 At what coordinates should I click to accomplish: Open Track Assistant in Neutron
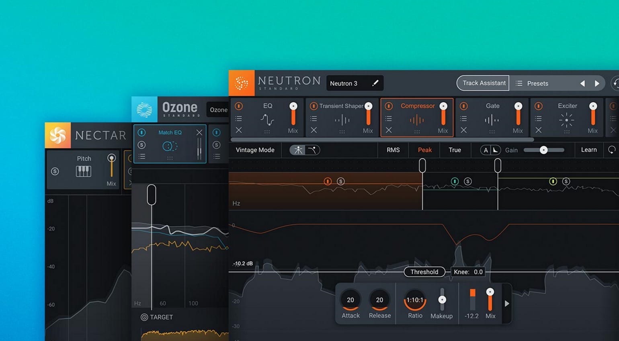point(484,83)
